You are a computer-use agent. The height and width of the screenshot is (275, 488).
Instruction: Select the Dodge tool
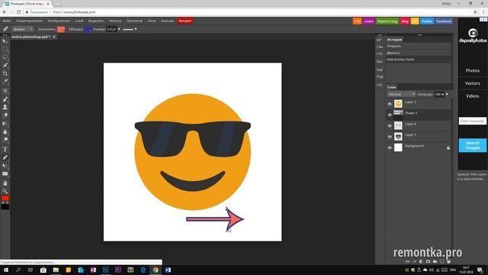click(x=5, y=140)
